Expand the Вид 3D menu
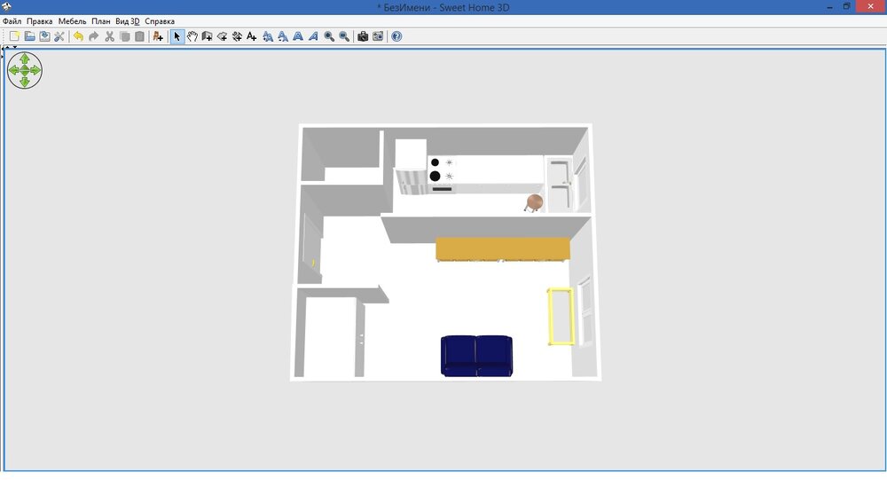The width and height of the screenshot is (887, 480). click(127, 21)
